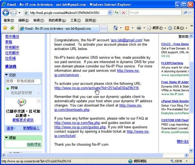195x165 pixels.
Task: Click the azo.lab@gmail.com email link
Action: click(127, 40)
